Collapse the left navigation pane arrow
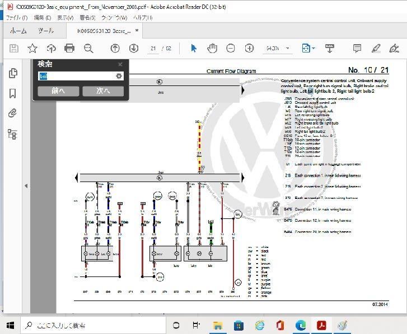 pyautogui.click(x=26, y=185)
